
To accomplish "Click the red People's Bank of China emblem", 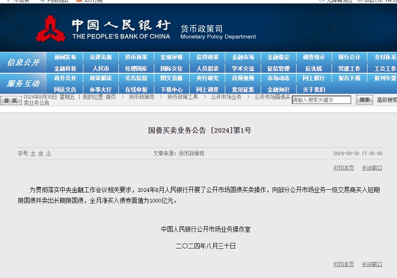I will 50,29.
